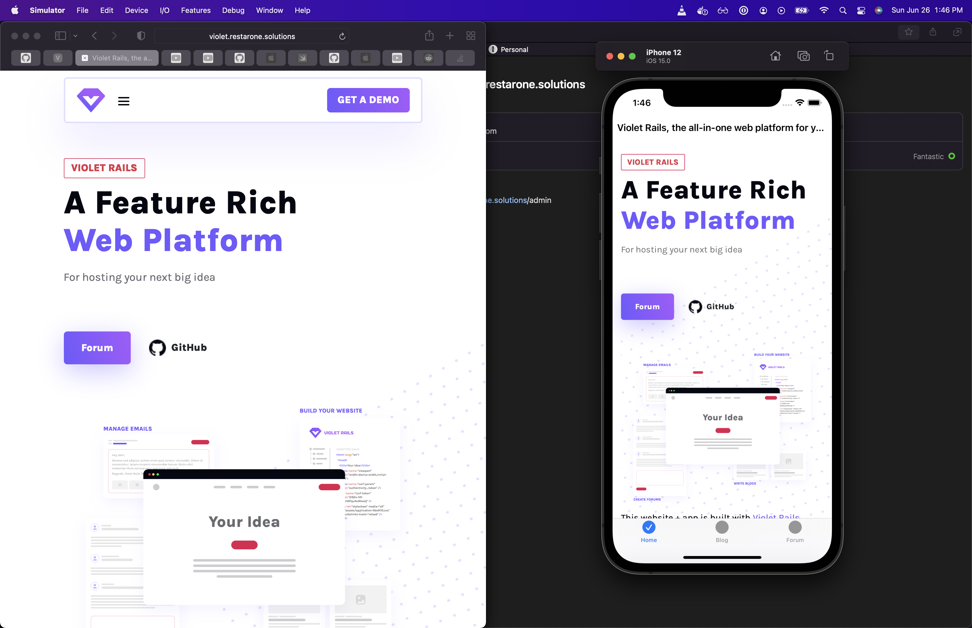Click the GET A DEMO button

[x=368, y=100]
